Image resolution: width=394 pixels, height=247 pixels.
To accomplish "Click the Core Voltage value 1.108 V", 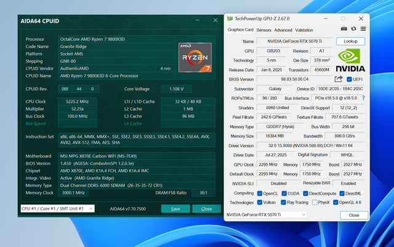I will click(x=177, y=89).
